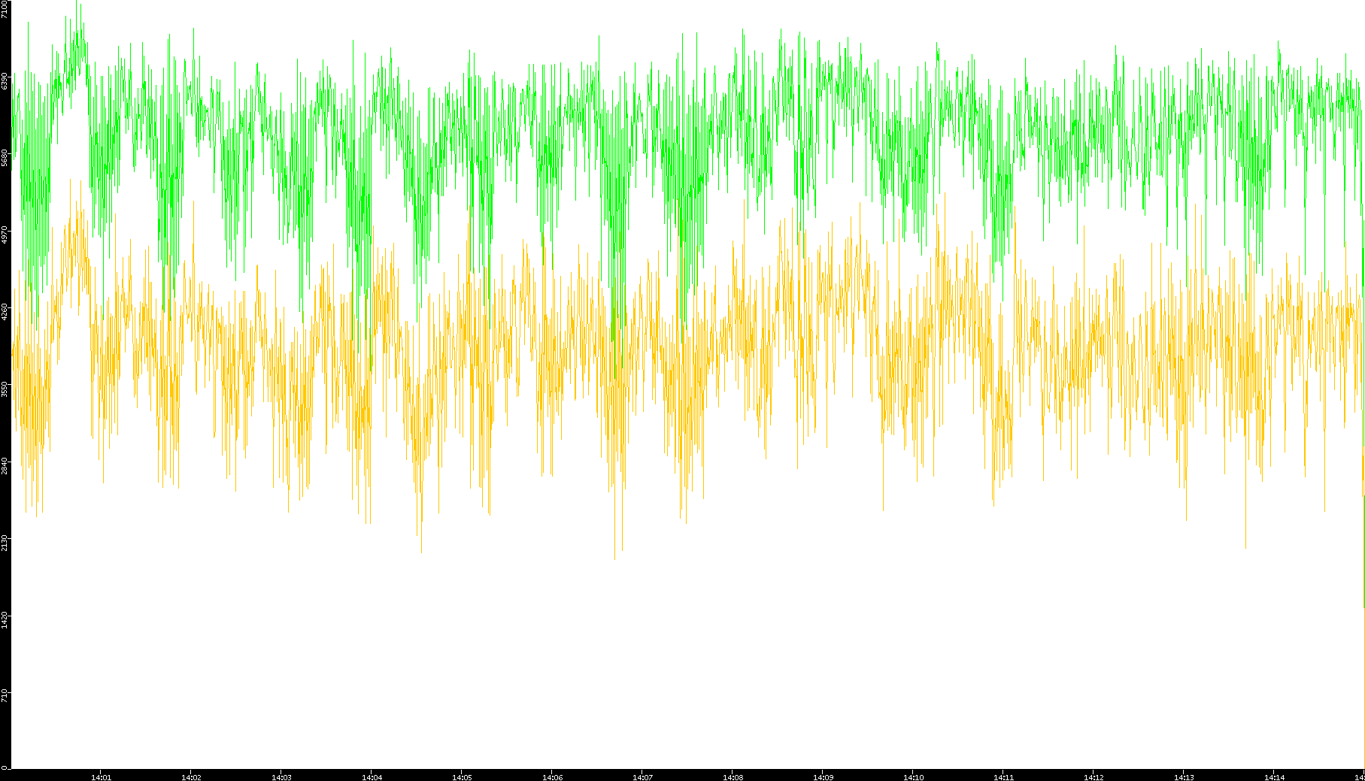Pick the 14:07 time label
The image size is (1365, 781).
(x=642, y=777)
